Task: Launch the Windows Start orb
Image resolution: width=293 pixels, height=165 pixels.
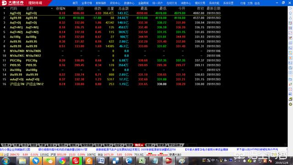Action: pos(5,161)
